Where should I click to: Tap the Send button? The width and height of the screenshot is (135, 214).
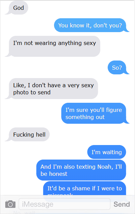[x=122, y=204]
